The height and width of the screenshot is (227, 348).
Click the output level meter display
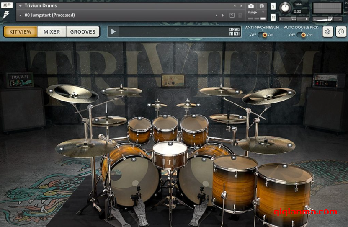(327, 8)
